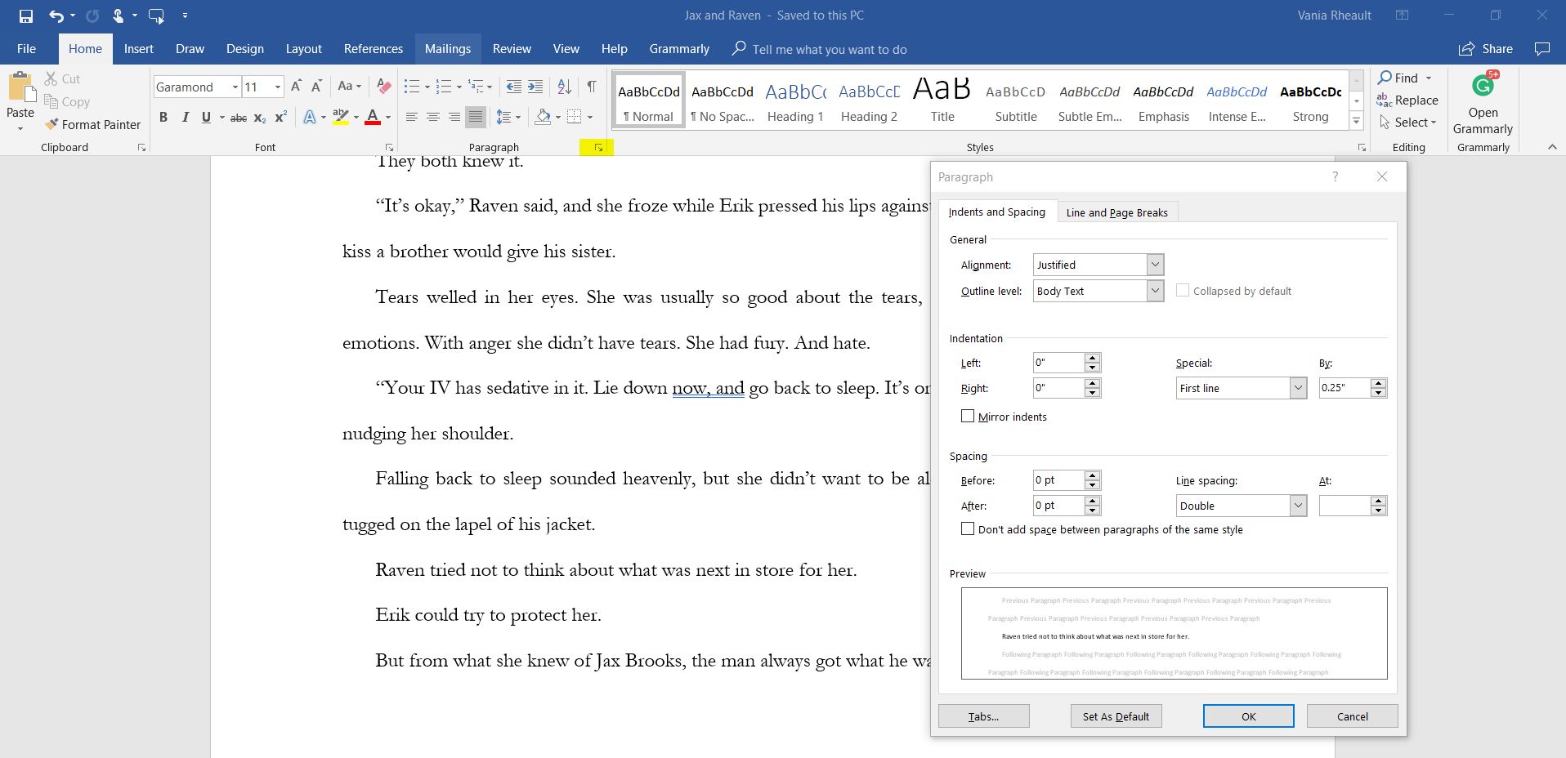Open the Layout ribbon tab
The width and height of the screenshot is (1566, 758).
coord(303,49)
